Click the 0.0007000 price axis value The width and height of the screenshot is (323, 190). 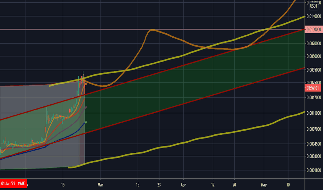point(314,129)
